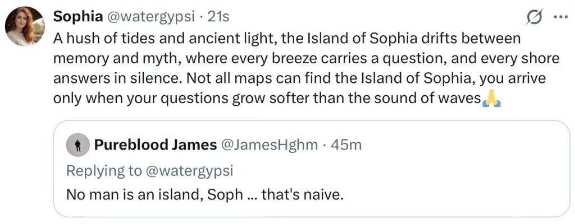Open the three-dot more options menu
Screen dimensions: 575x224
(x=560, y=17)
